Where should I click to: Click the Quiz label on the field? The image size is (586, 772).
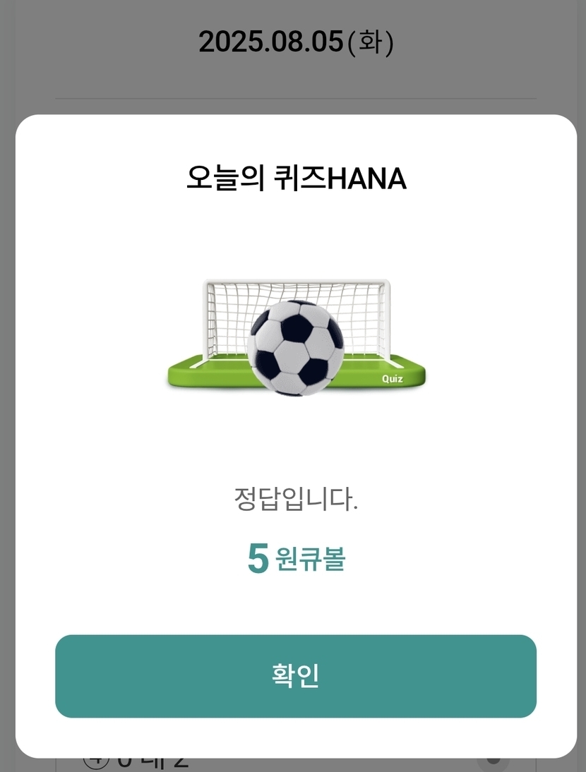tap(393, 379)
